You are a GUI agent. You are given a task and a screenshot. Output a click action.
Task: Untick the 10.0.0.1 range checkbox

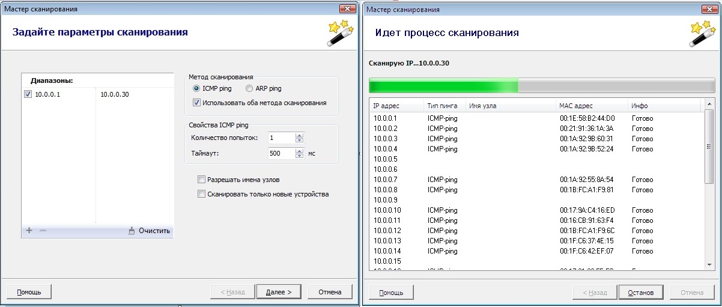[x=28, y=94]
